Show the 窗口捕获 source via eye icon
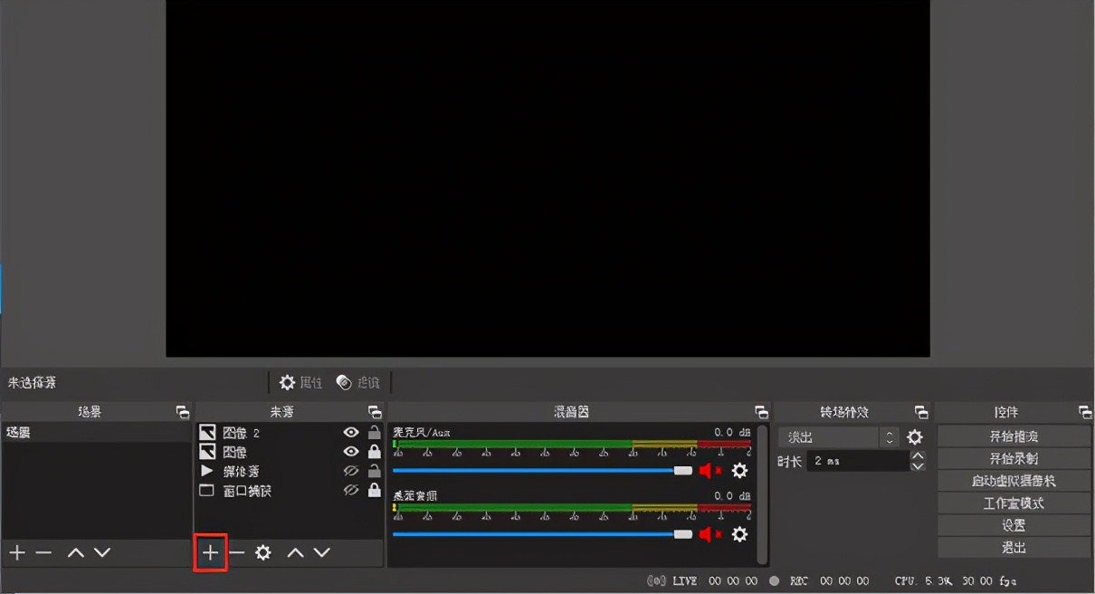This screenshot has width=1095, height=594. [351, 490]
